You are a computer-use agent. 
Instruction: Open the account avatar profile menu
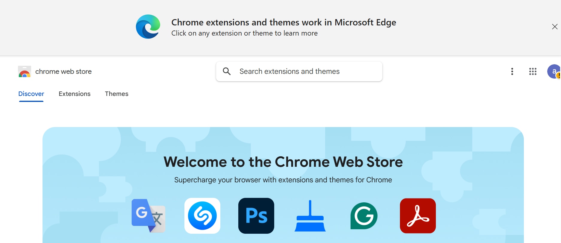tap(554, 71)
